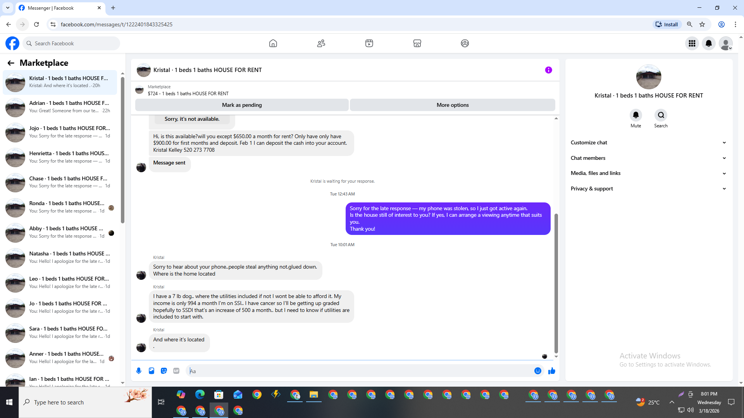Image resolution: width=744 pixels, height=418 pixels.
Task: Open Facebook notifications bell
Action: click(709, 43)
